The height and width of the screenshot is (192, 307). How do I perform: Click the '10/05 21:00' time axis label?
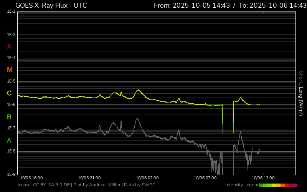89,178
